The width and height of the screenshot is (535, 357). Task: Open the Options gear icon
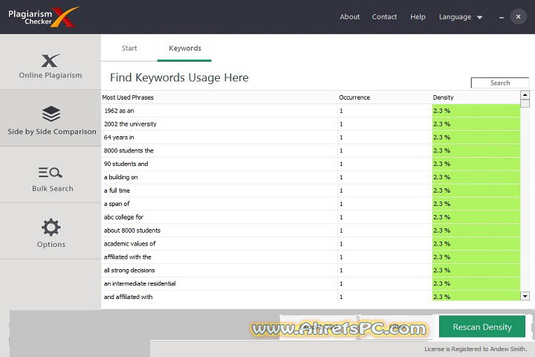coord(51,227)
